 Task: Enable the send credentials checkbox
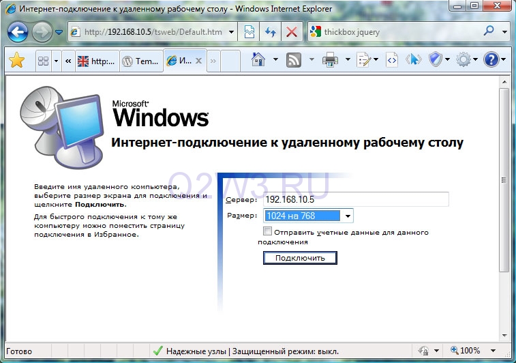[x=267, y=232]
